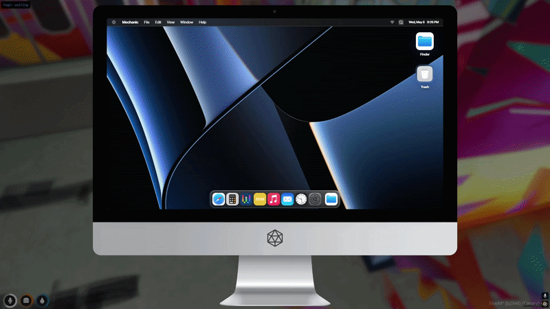Open the Mail envelope icon in dock

[x=287, y=199]
